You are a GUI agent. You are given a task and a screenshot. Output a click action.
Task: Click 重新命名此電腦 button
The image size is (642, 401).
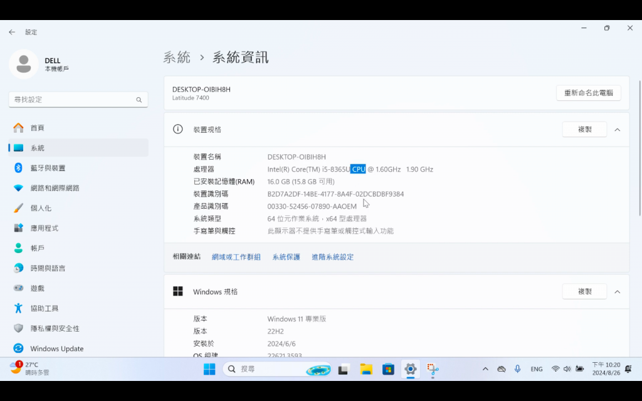588,93
